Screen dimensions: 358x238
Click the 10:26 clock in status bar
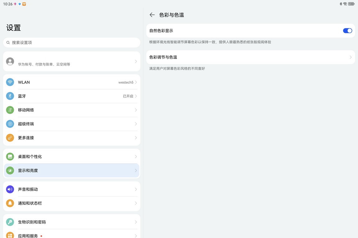tap(8, 4)
